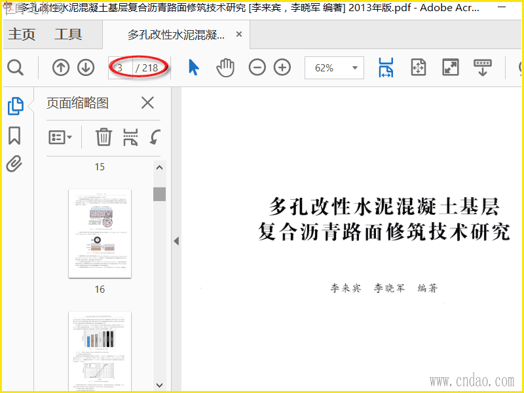Enter full screen mode
This screenshot has width=524, height=393.
(x=451, y=67)
